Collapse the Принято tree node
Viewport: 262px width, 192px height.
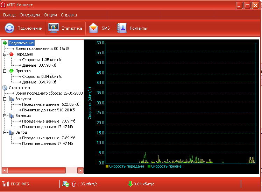coord(5,71)
